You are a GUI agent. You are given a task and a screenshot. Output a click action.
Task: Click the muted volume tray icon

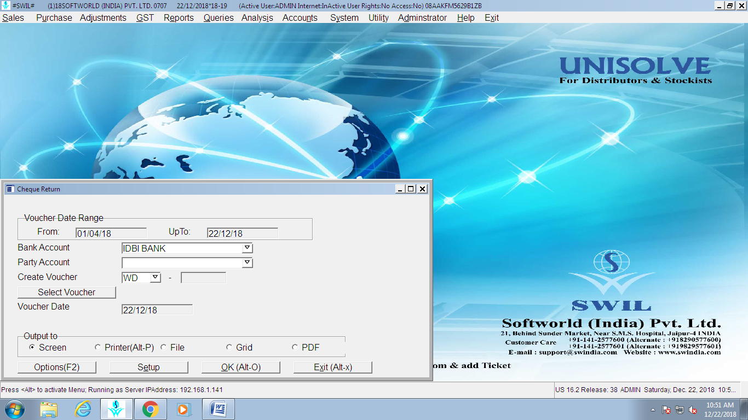tap(693, 410)
